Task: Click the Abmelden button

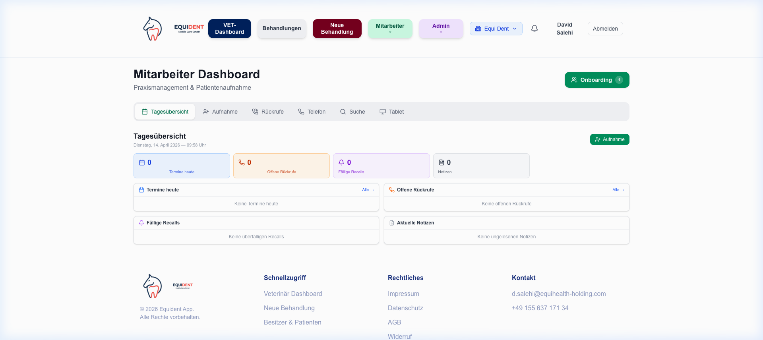Action: click(605, 29)
